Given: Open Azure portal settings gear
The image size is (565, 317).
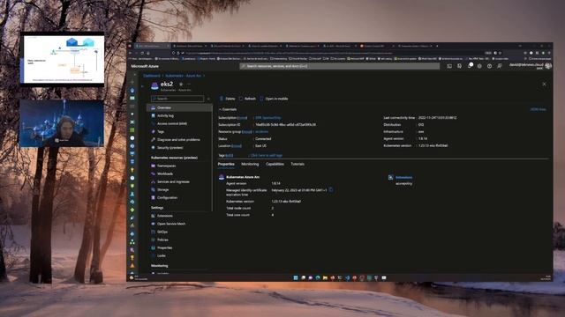Looking at the screenshot, I should coord(479,66).
